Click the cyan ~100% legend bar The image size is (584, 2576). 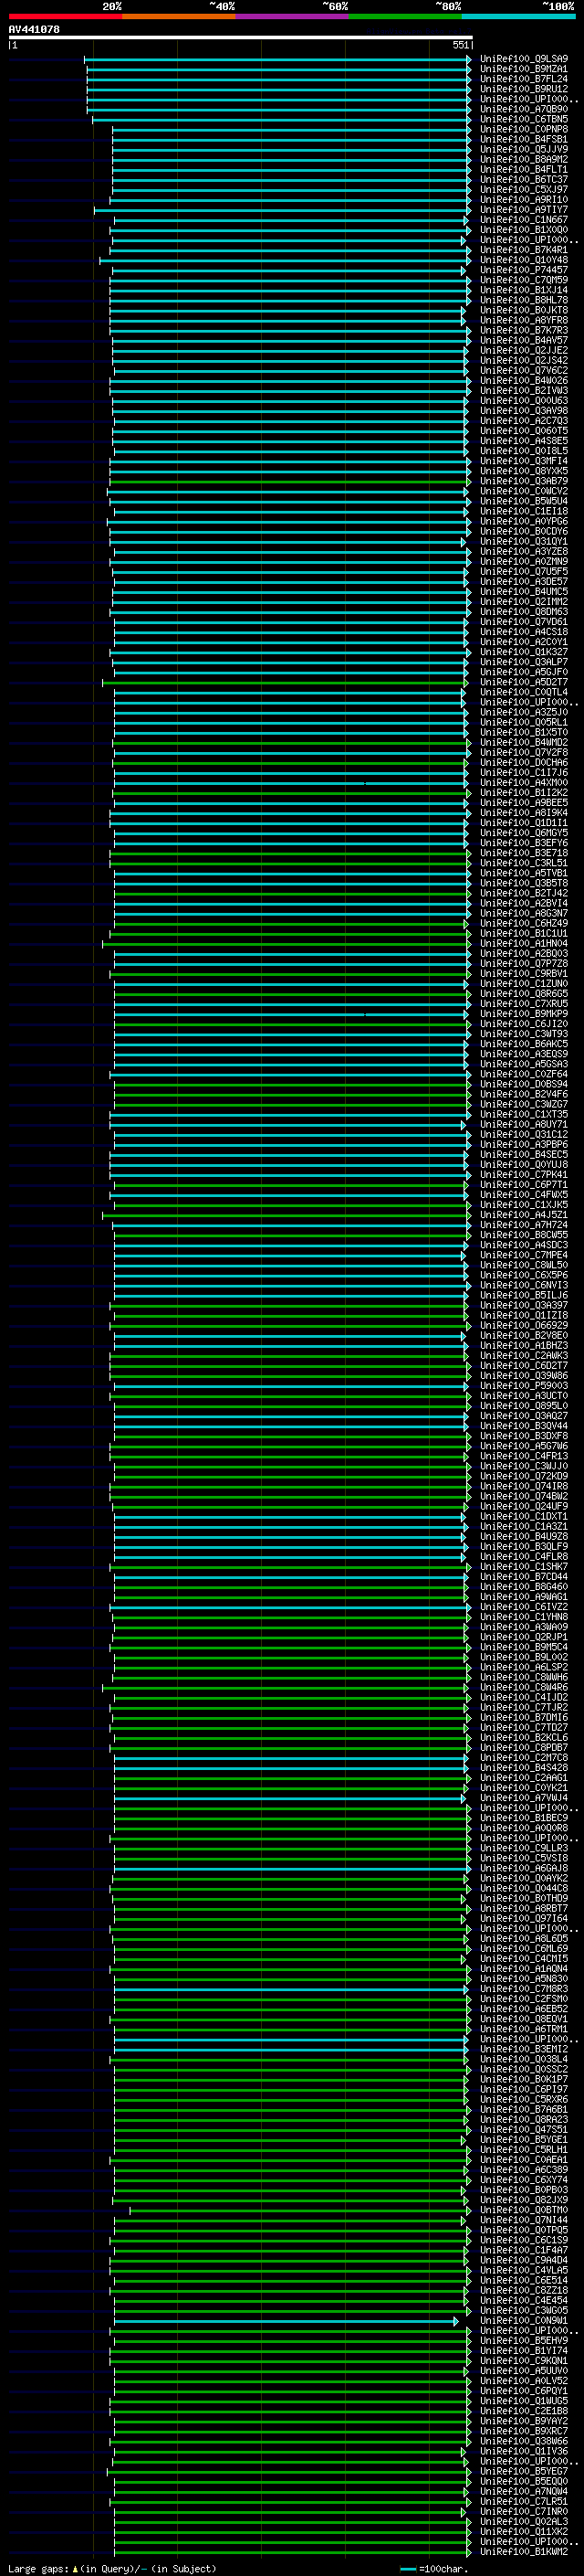[518, 17]
